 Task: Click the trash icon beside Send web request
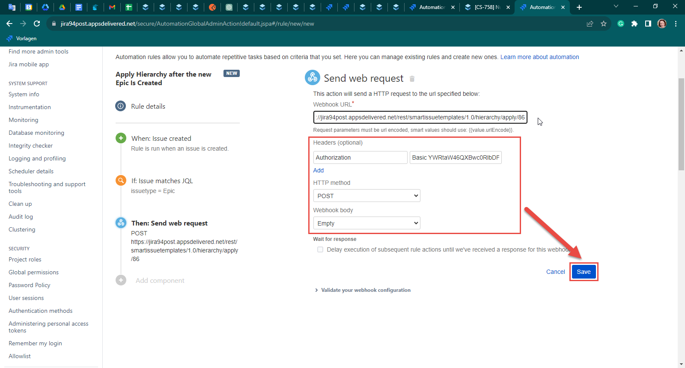click(x=412, y=79)
